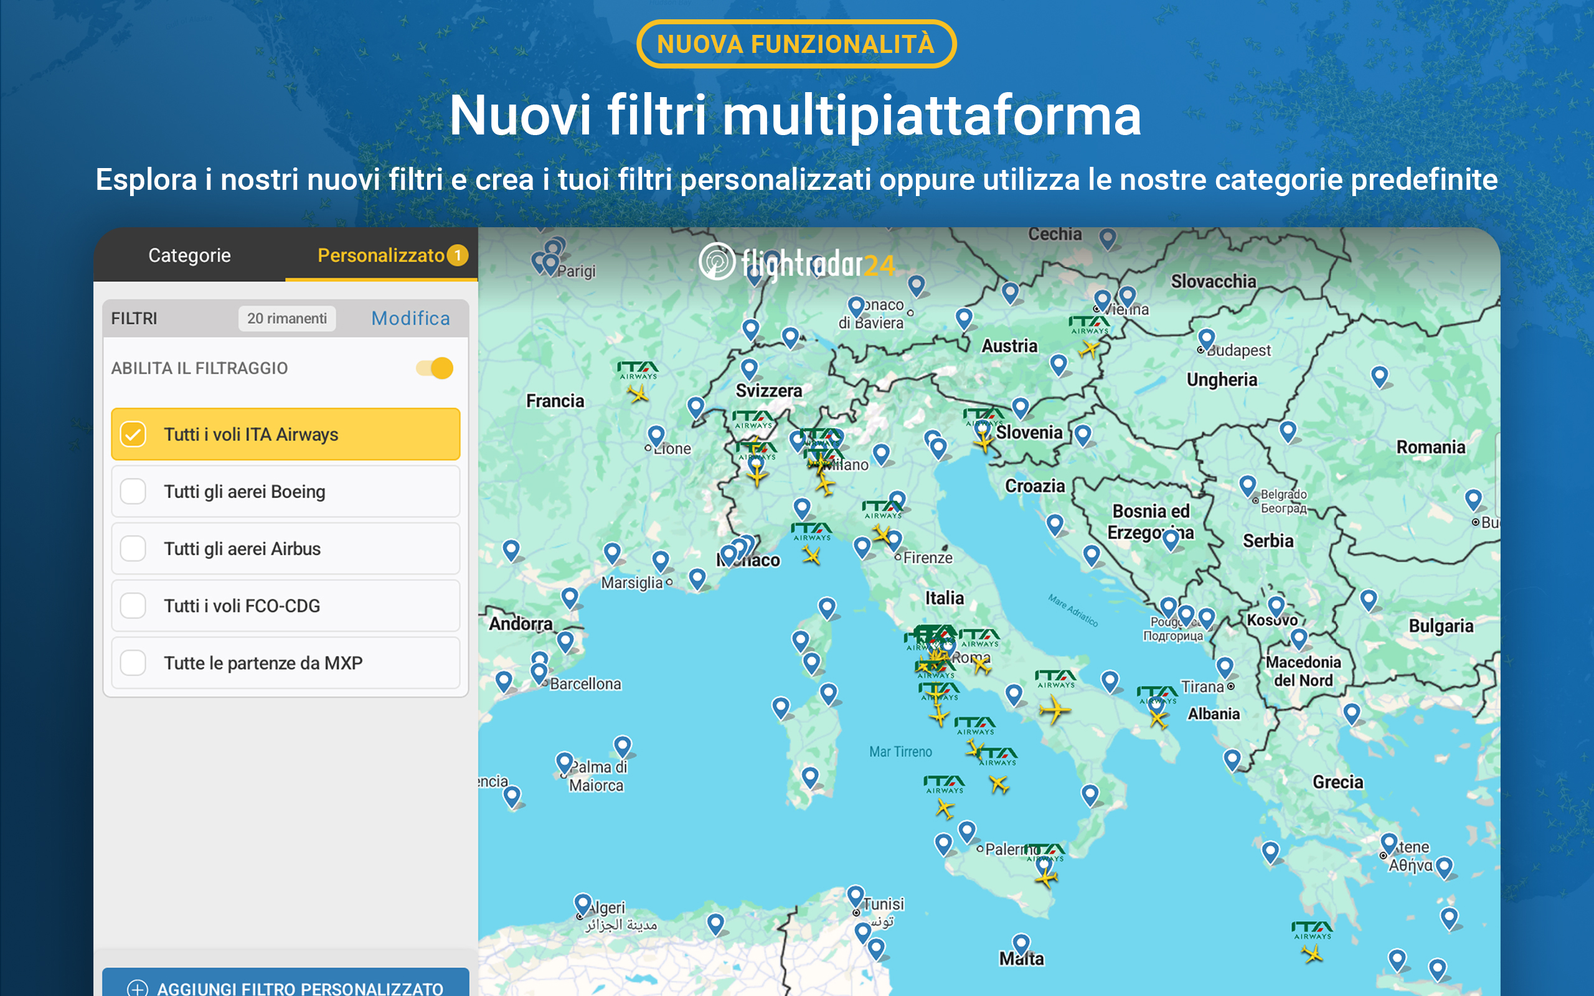Screen dimensions: 1594x996
Task: Click the airport pin in Kosovo
Action: point(1276,606)
